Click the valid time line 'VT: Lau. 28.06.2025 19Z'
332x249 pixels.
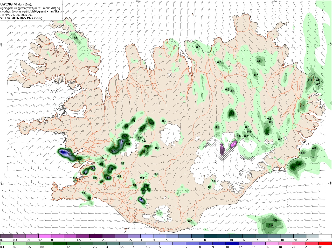[x=16, y=18]
